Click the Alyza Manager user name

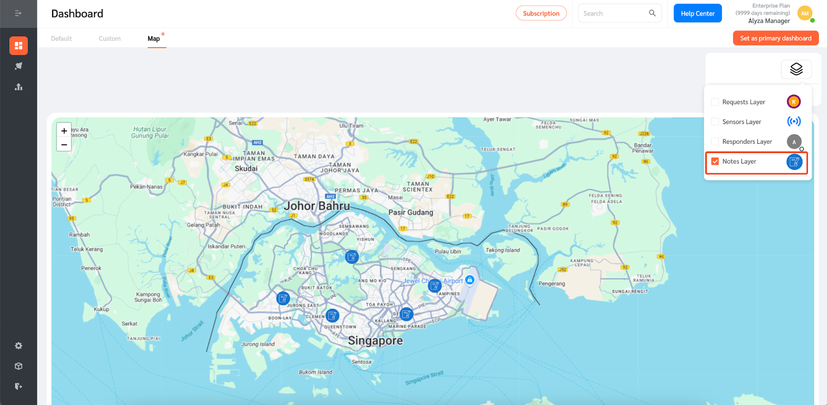point(769,21)
